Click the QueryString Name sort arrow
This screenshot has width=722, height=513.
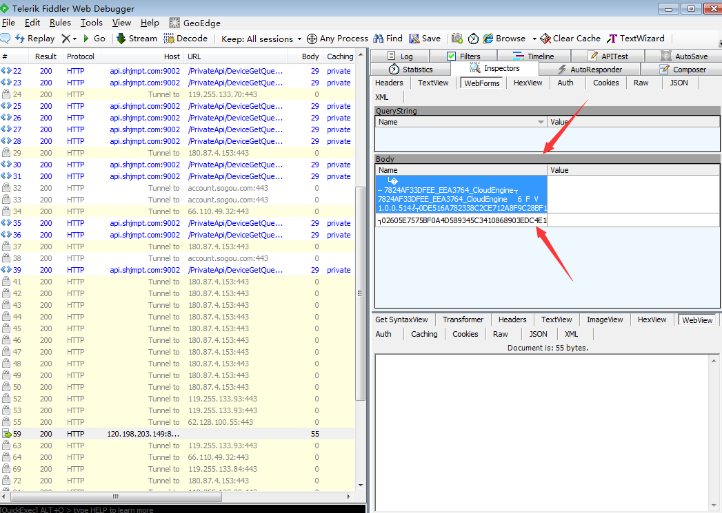pos(541,123)
